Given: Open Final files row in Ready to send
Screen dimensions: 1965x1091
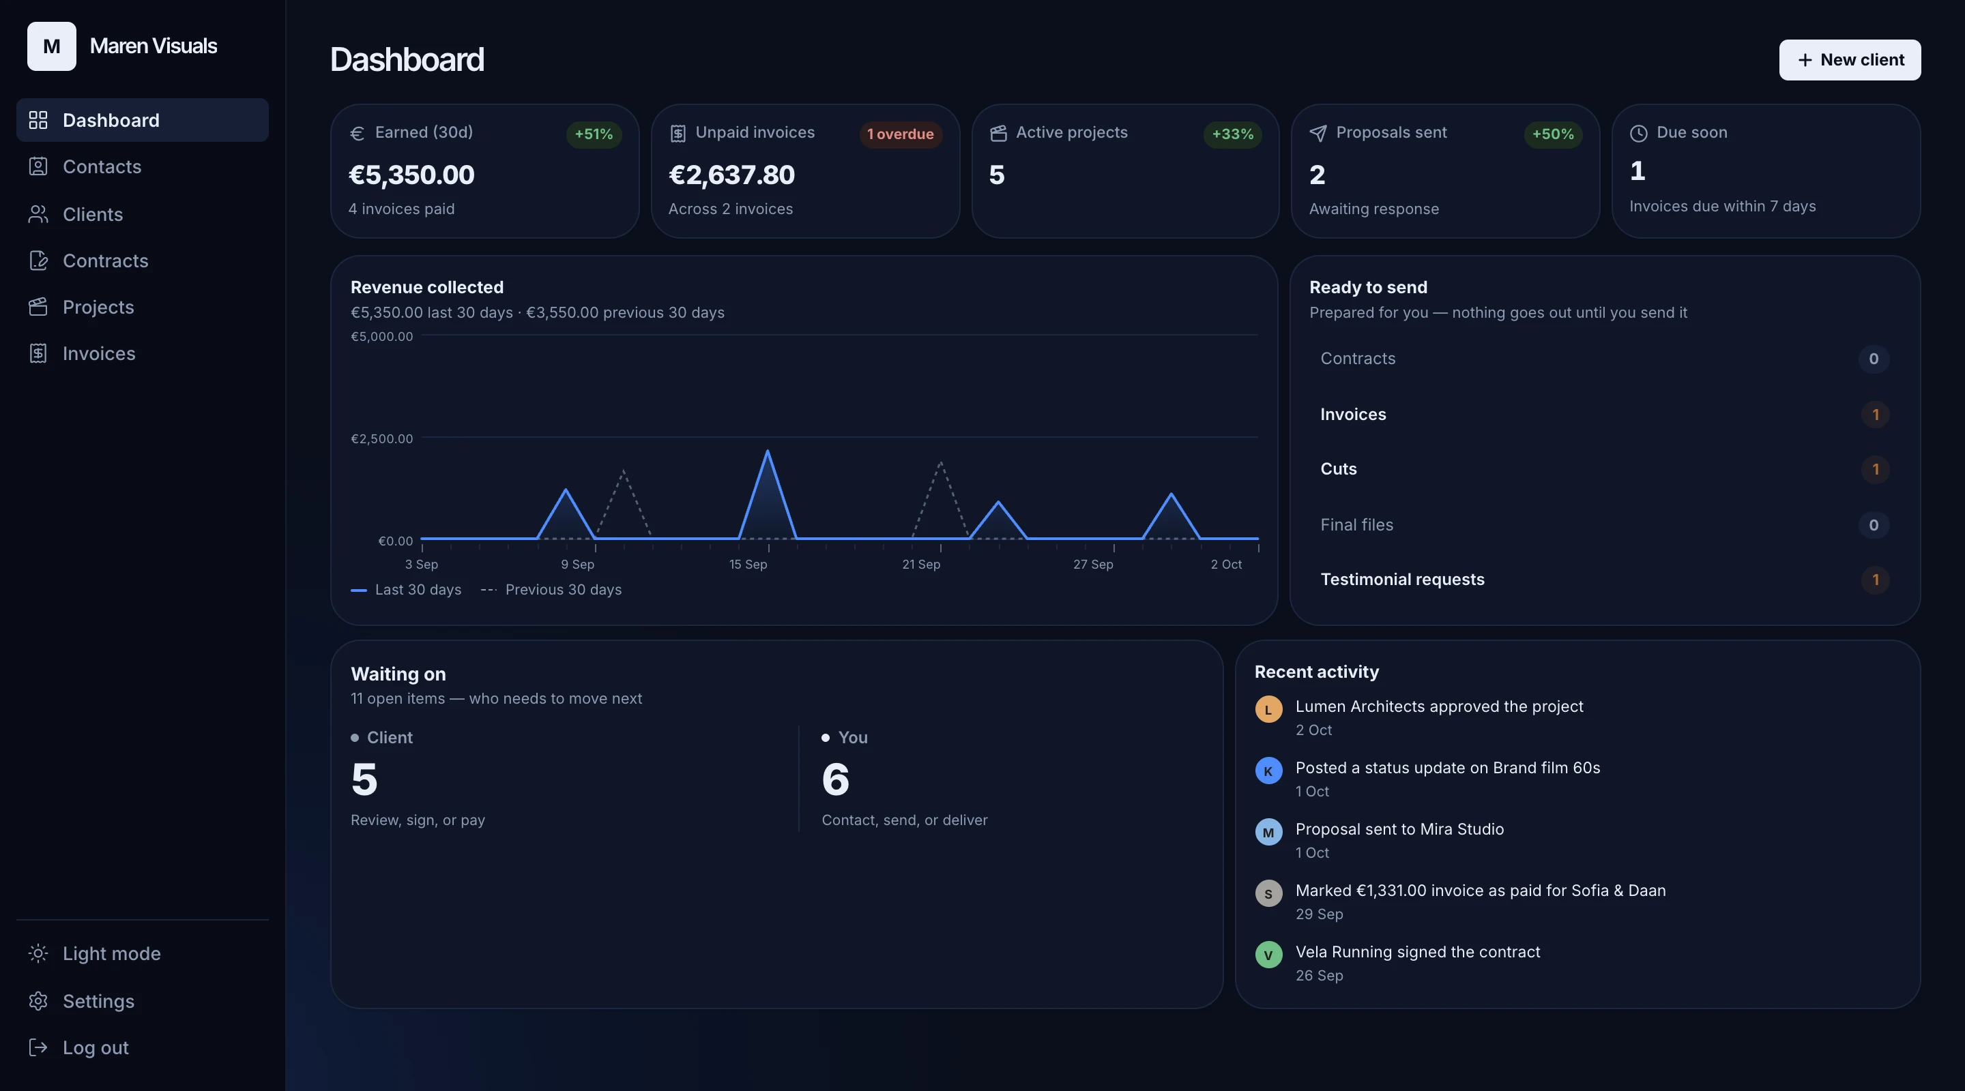Looking at the screenshot, I should [1604, 524].
